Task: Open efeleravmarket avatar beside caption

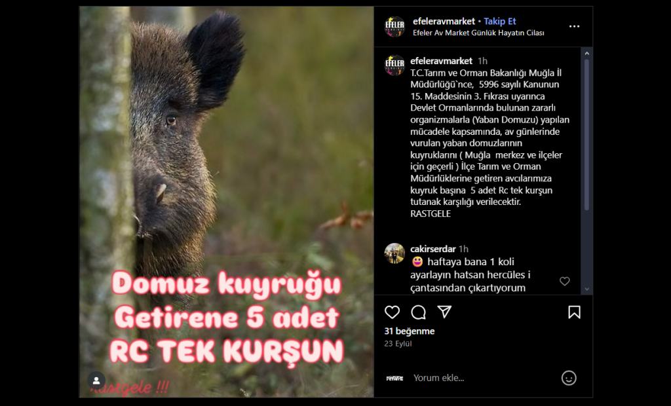Action: (394, 65)
